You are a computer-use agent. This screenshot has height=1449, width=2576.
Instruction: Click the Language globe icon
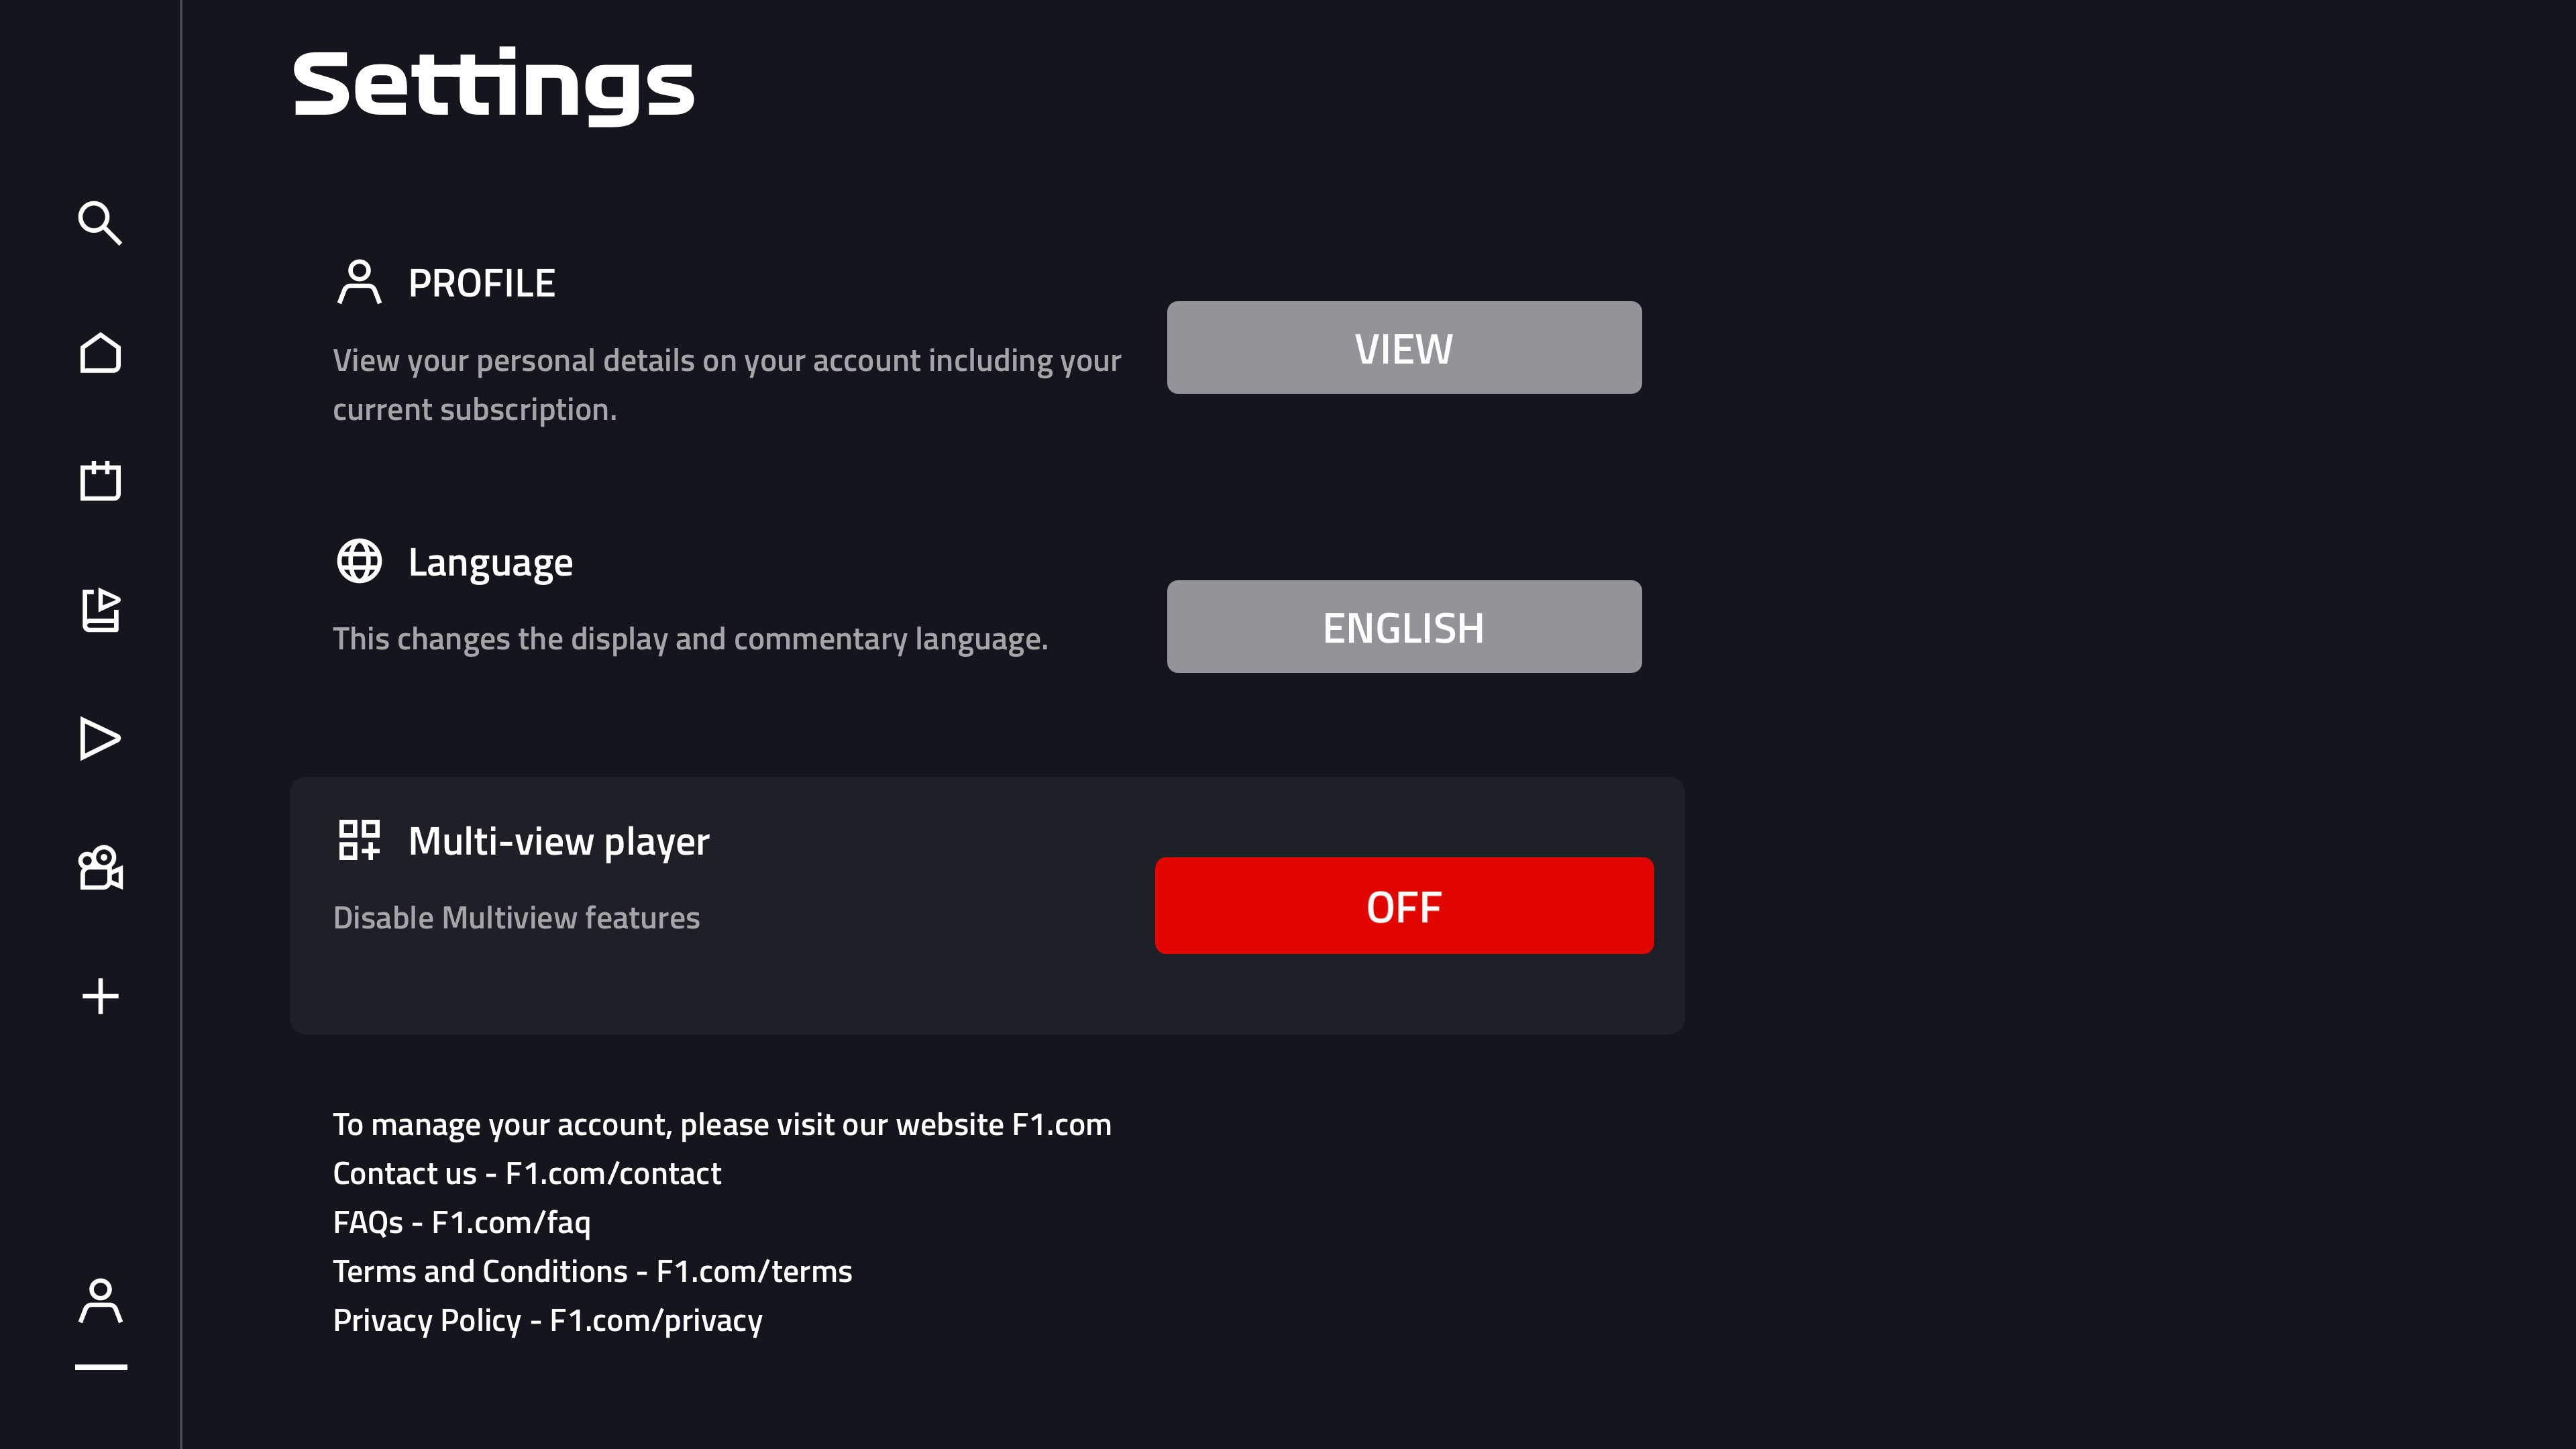(359, 561)
